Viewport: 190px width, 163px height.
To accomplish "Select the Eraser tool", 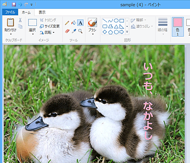I will point(67,31).
